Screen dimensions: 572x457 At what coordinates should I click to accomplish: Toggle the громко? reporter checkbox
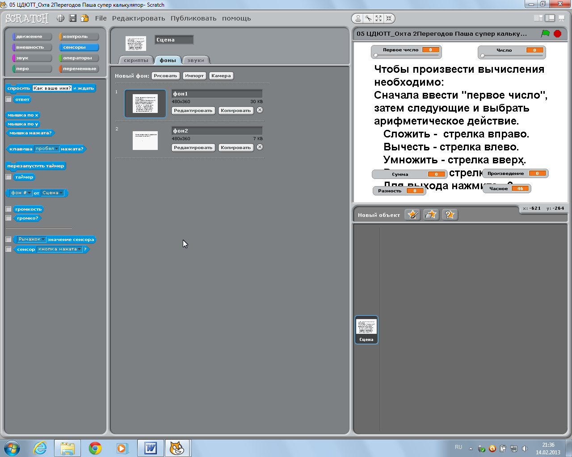coord(8,218)
